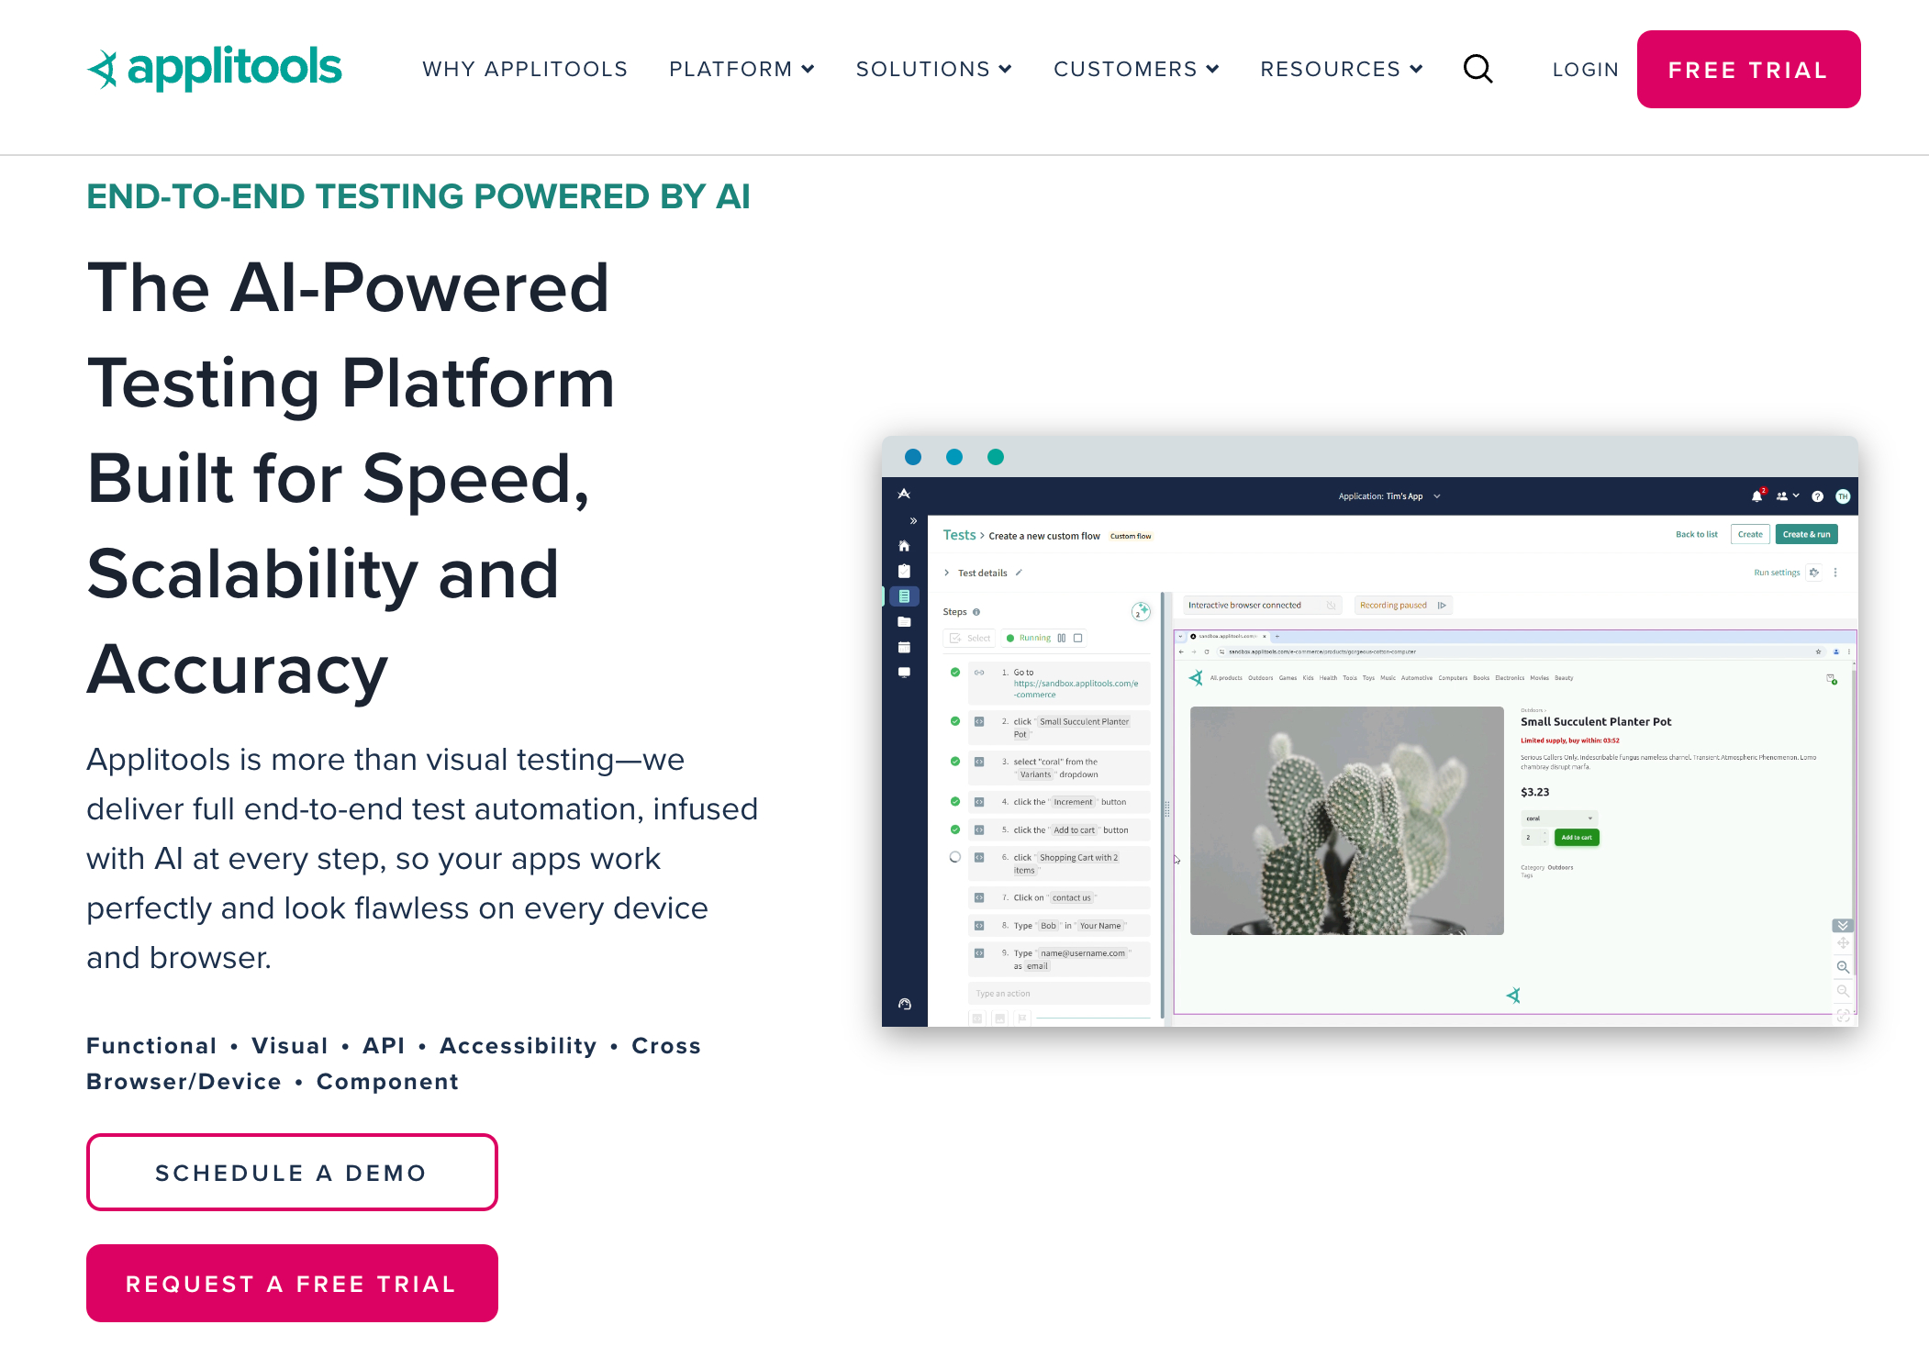Click the search magnifier icon

[1477, 69]
